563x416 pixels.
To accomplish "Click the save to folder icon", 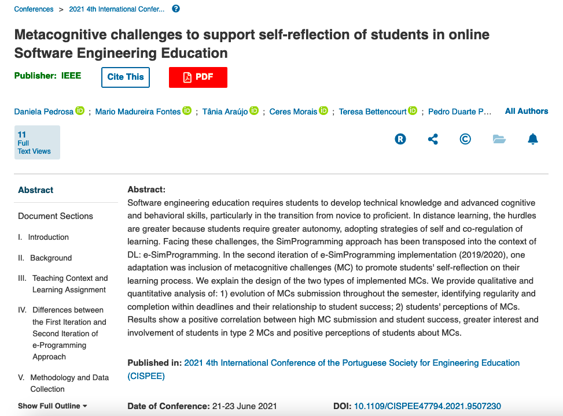I will tap(499, 139).
